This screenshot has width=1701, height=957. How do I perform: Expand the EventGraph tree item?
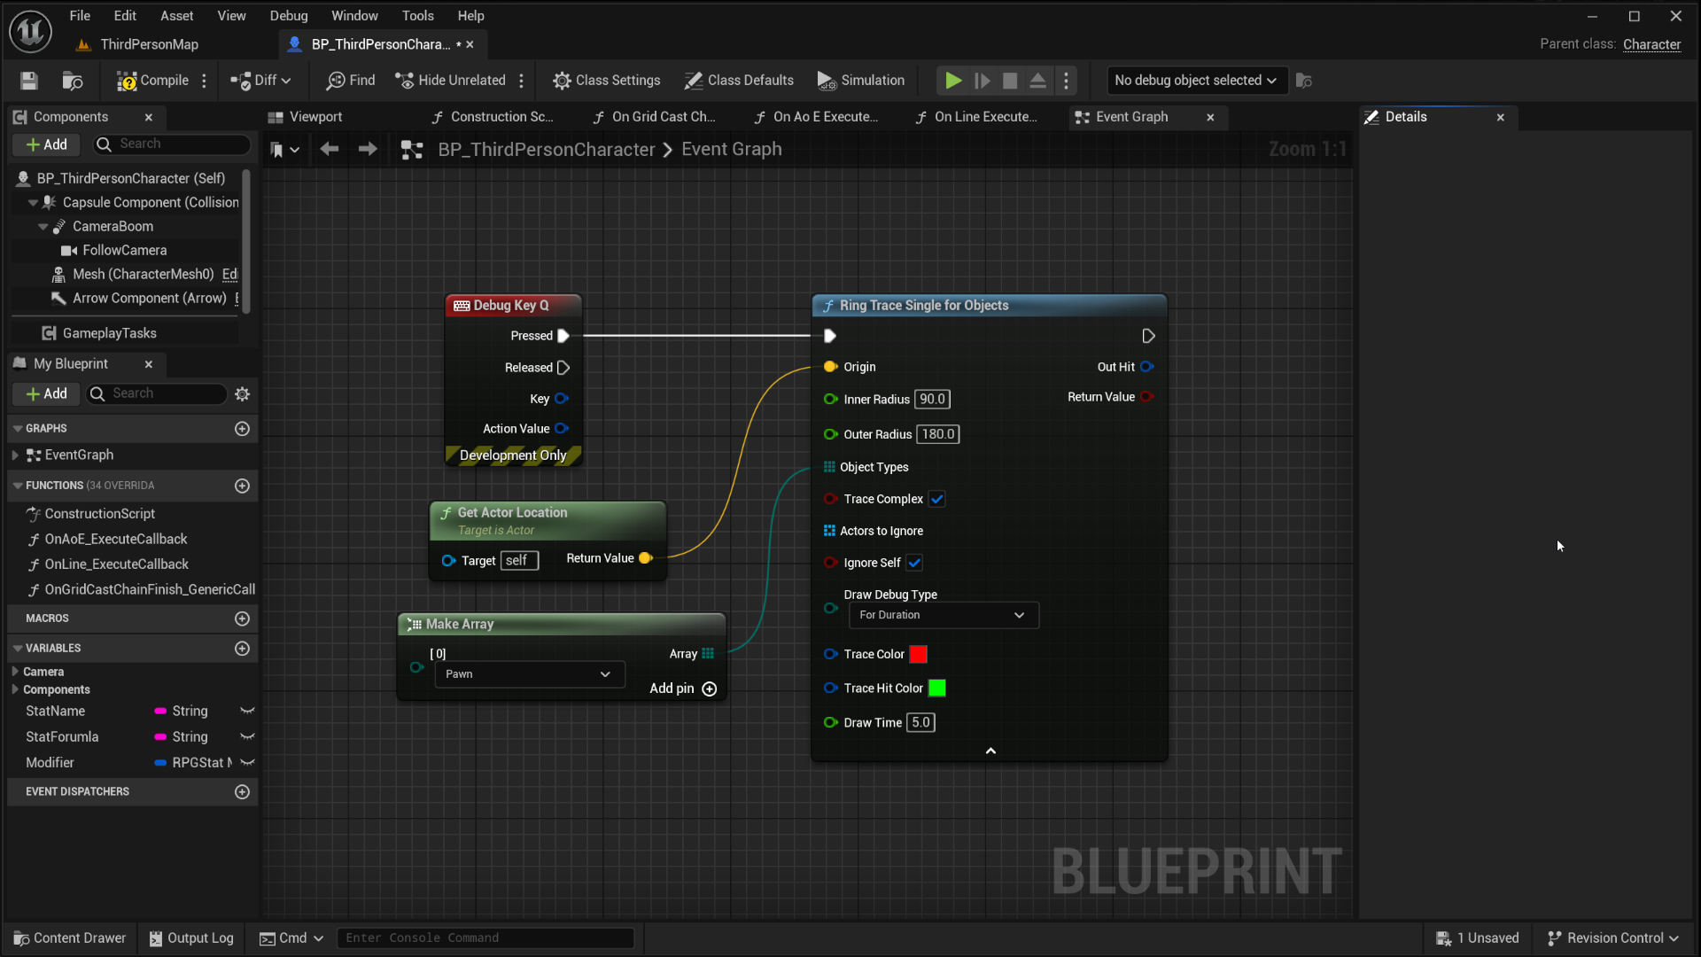point(15,455)
